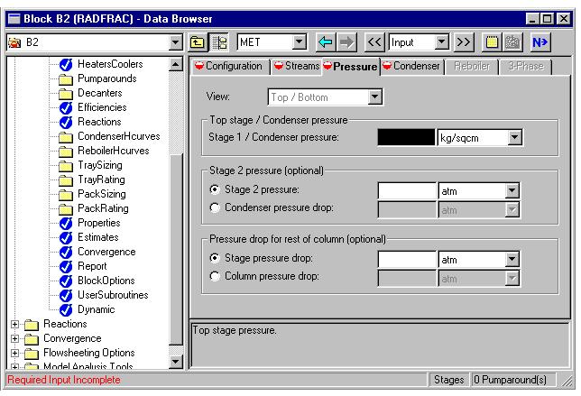Select Reactions item under block B2

click(x=99, y=122)
